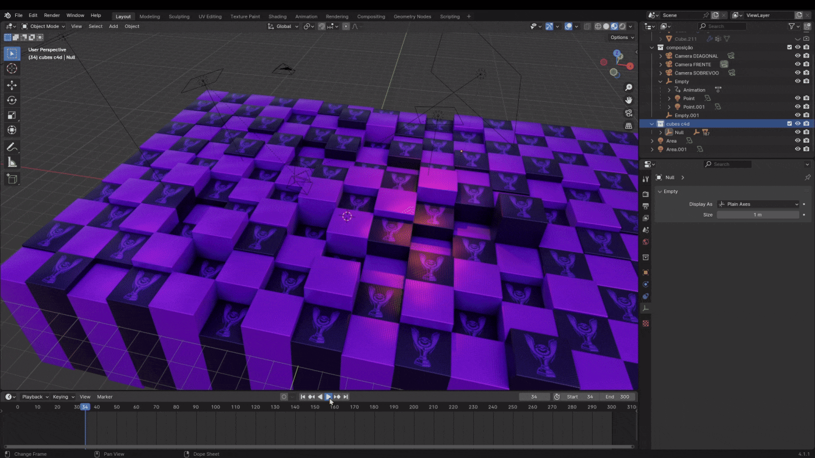
Task: Open the Output properties tab
Action: click(646, 206)
